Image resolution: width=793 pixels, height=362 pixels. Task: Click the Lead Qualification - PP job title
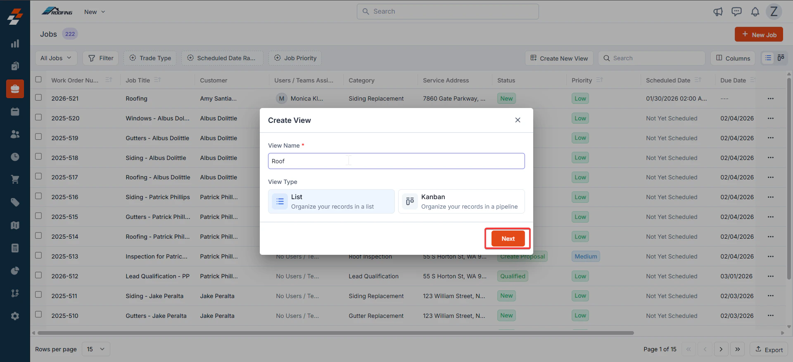tap(157, 276)
